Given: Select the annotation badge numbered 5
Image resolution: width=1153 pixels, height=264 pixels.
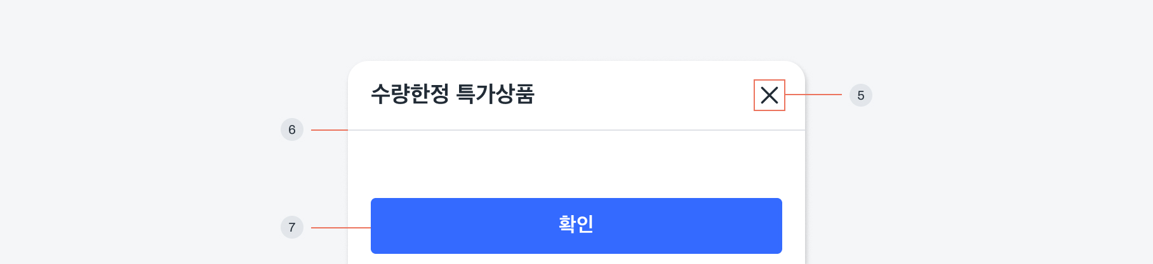Looking at the screenshot, I should 860,95.
